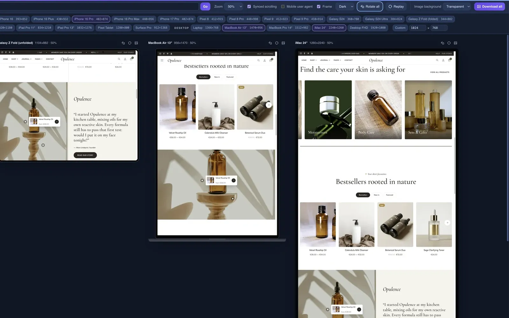509x318 pixels.
Task: Toggle the MacBook Air 13" device chip
Action: [244, 28]
